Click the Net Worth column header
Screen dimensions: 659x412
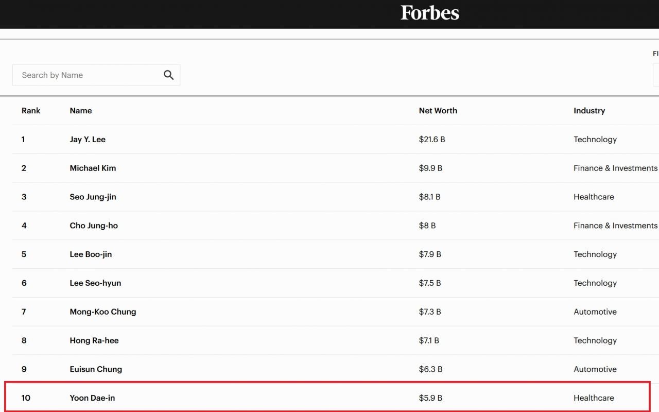pos(438,111)
